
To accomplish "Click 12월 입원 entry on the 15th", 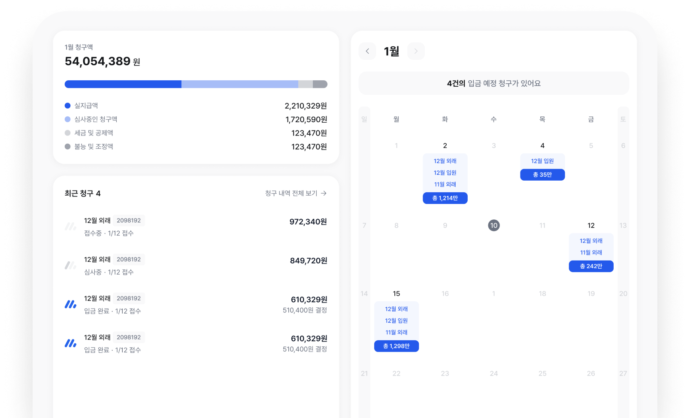I will click(x=396, y=321).
